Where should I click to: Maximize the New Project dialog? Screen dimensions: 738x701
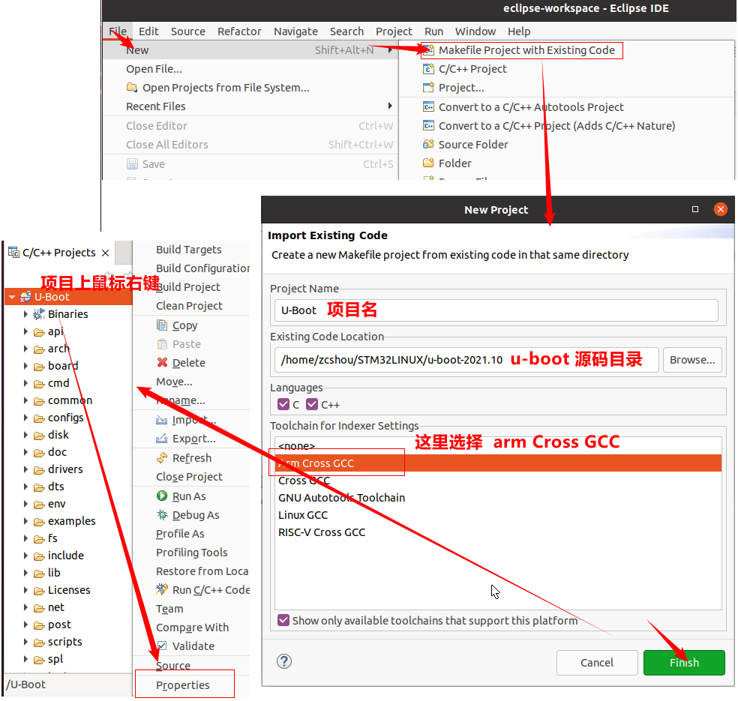[x=694, y=209]
